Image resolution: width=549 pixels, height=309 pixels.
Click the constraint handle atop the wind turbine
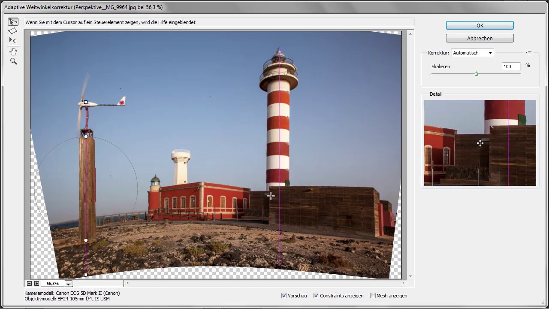(x=86, y=103)
